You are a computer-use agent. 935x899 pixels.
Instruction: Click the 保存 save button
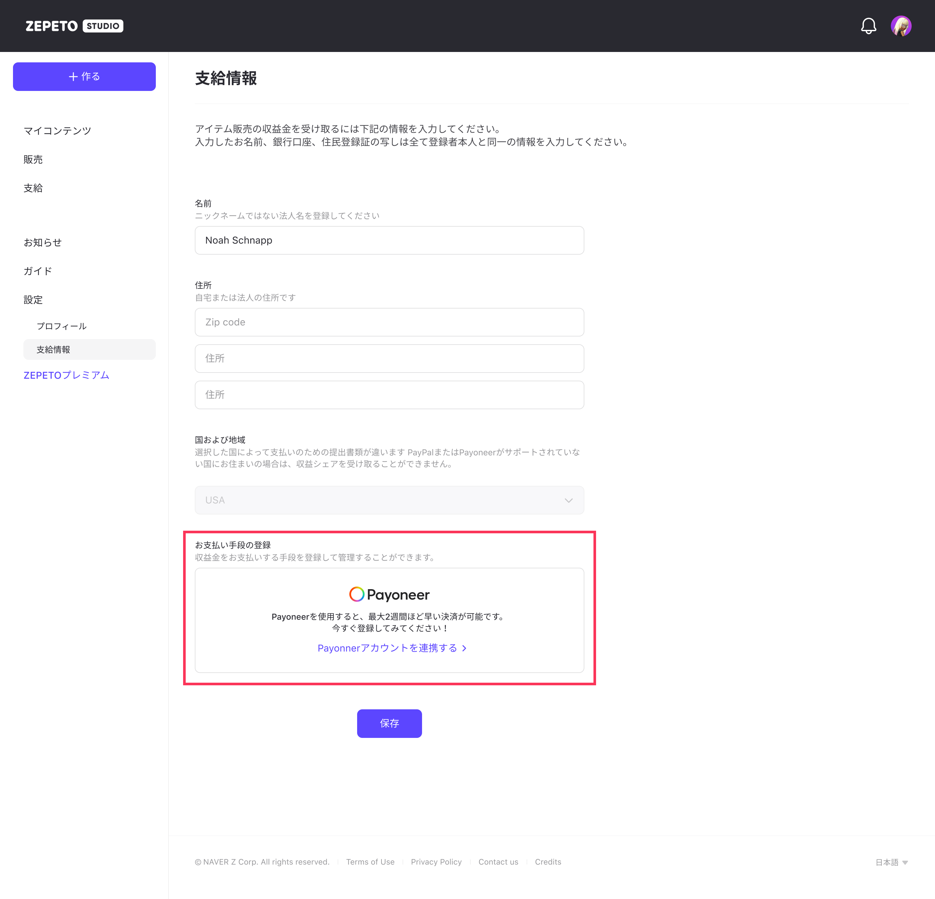point(389,723)
